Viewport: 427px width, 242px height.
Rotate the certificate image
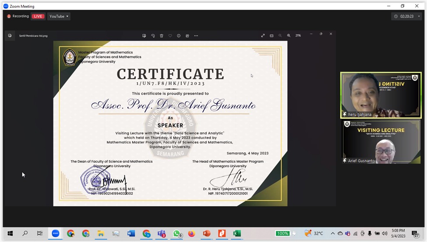pos(153,35)
